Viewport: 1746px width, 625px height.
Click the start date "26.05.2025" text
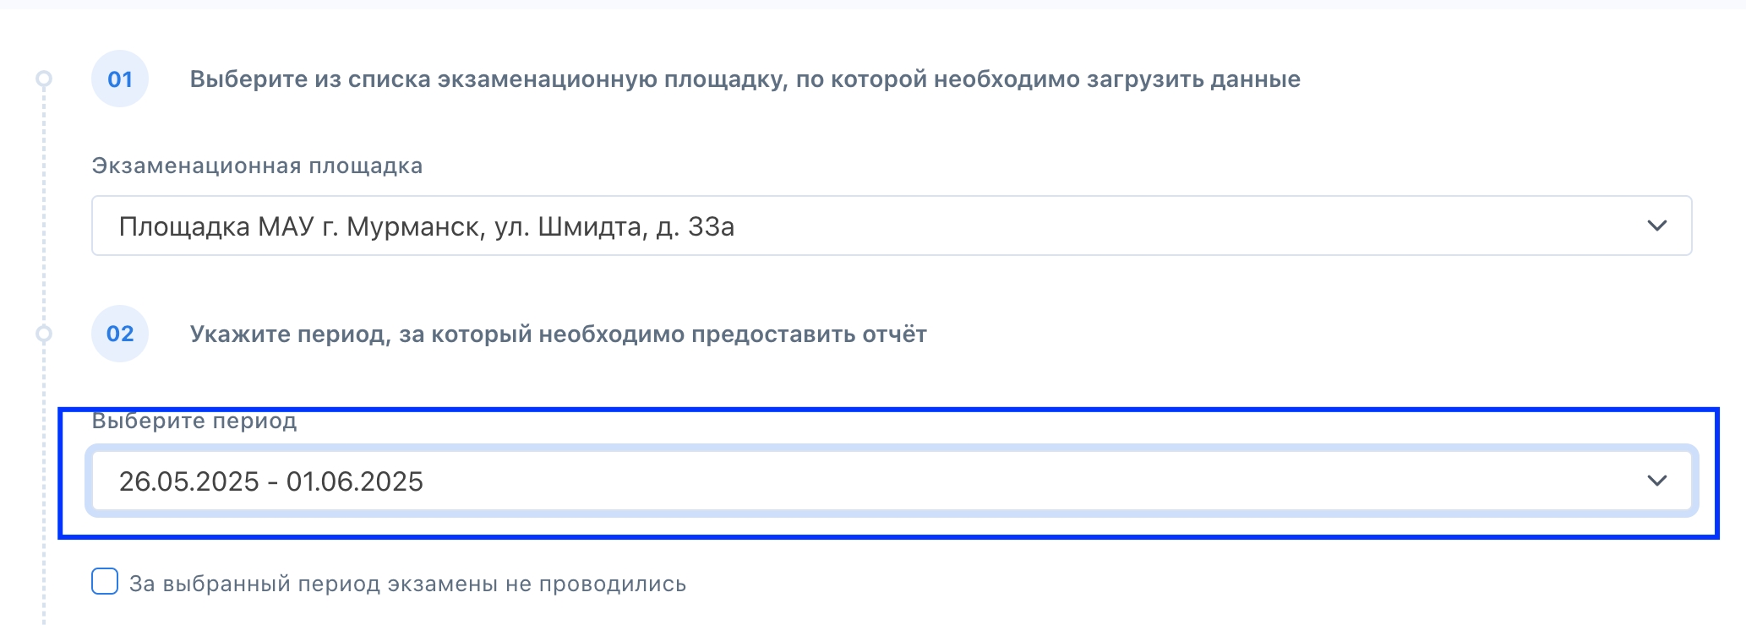point(189,481)
